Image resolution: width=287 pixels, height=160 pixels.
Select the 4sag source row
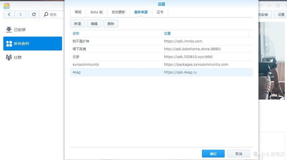[162, 72]
